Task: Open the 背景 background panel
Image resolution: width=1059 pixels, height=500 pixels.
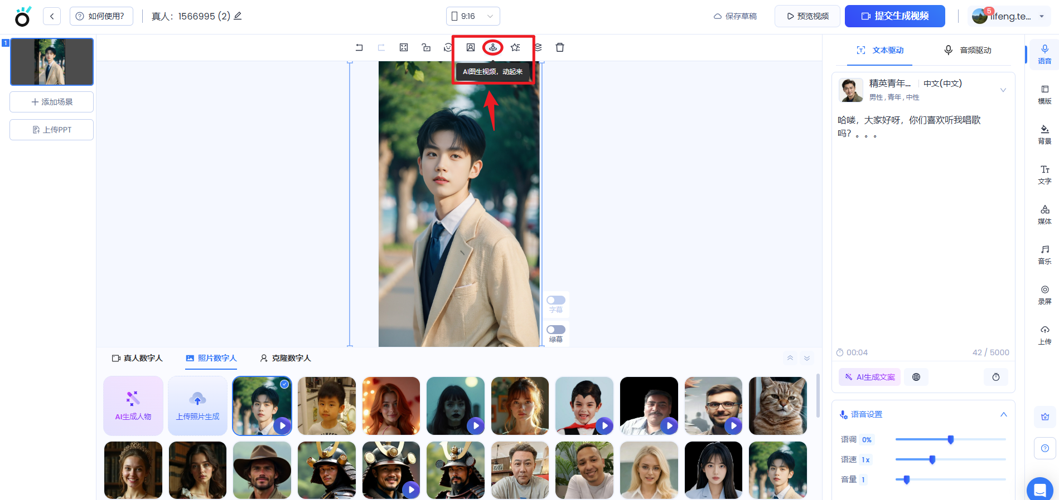Action: (1045, 134)
